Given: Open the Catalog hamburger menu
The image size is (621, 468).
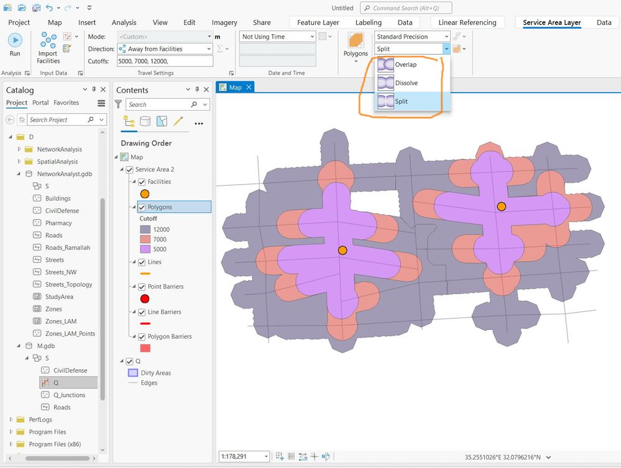Looking at the screenshot, I should (101, 103).
